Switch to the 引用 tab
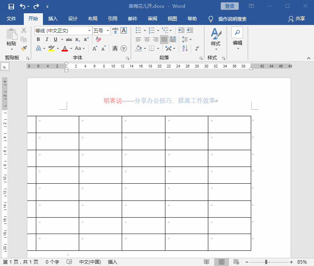The width and height of the screenshot is (314, 266). coord(113,19)
